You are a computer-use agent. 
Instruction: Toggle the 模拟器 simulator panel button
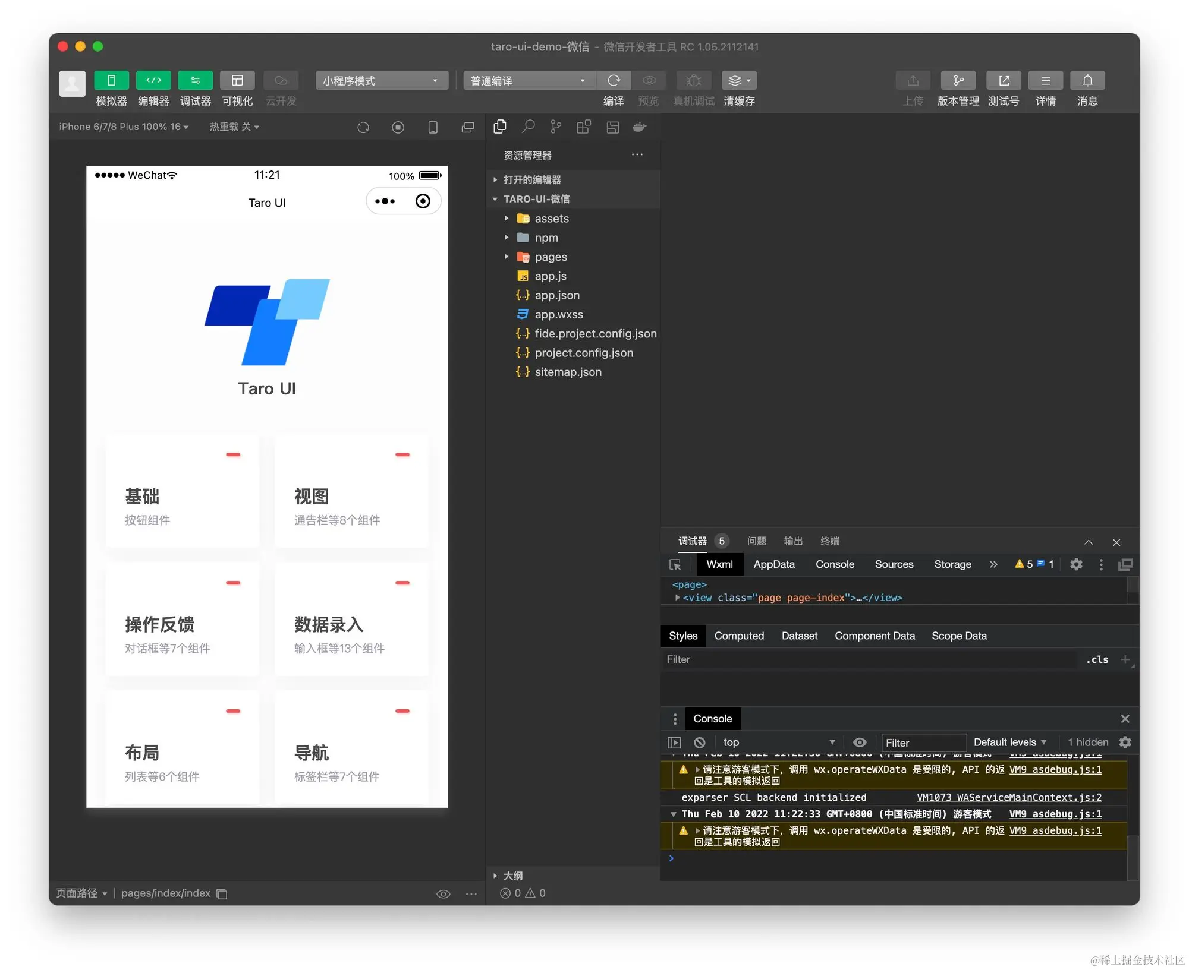(111, 81)
